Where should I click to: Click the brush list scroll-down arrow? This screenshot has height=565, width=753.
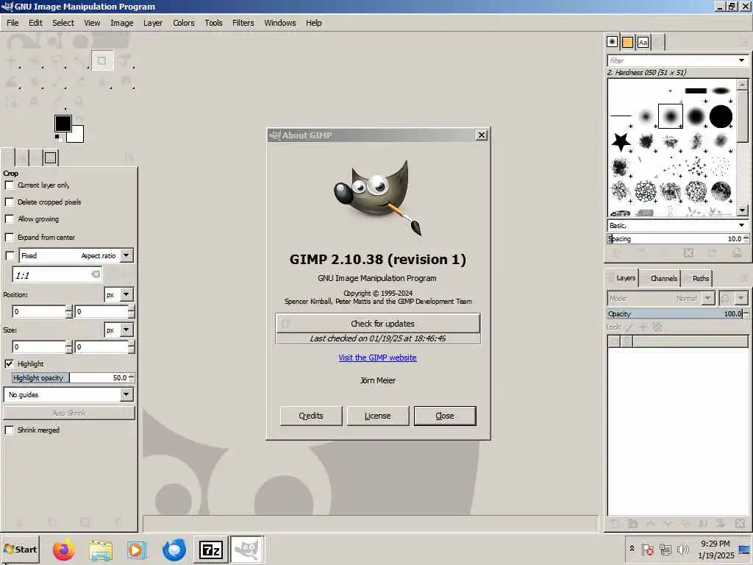[x=743, y=210]
